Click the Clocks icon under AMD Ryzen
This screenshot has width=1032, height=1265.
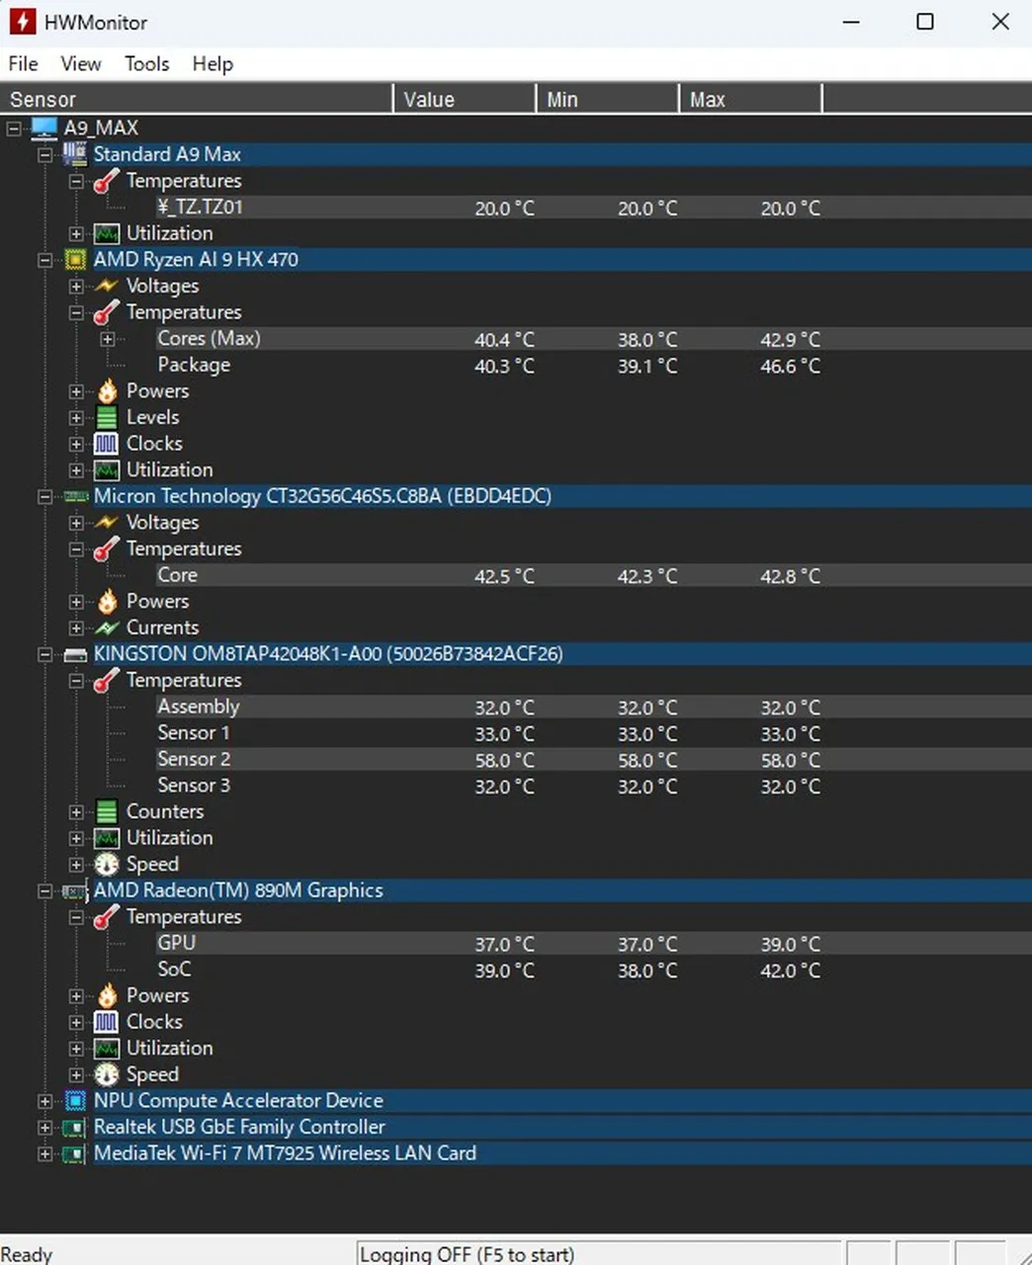tap(107, 444)
